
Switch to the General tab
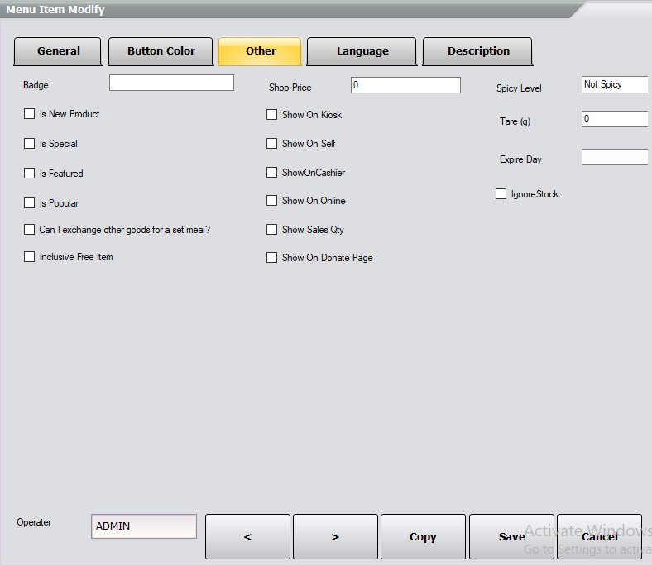pyautogui.click(x=58, y=51)
